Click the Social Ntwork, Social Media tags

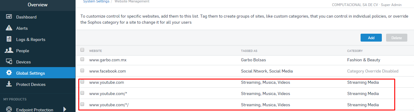(x=267, y=71)
